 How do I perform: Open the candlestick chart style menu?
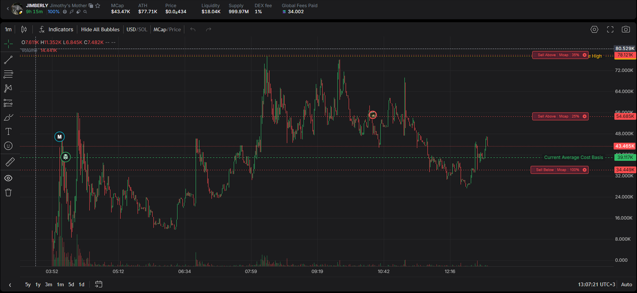coord(24,30)
